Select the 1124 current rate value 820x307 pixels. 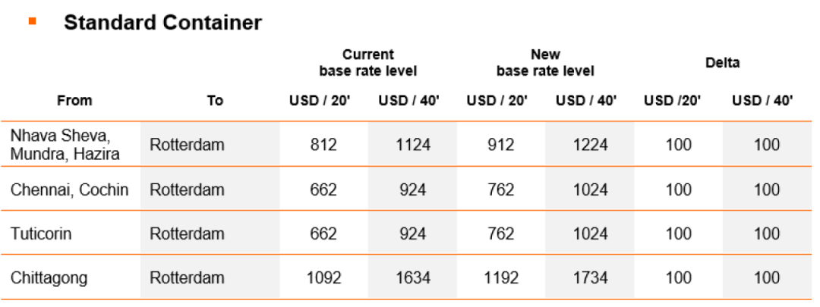(x=412, y=145)
